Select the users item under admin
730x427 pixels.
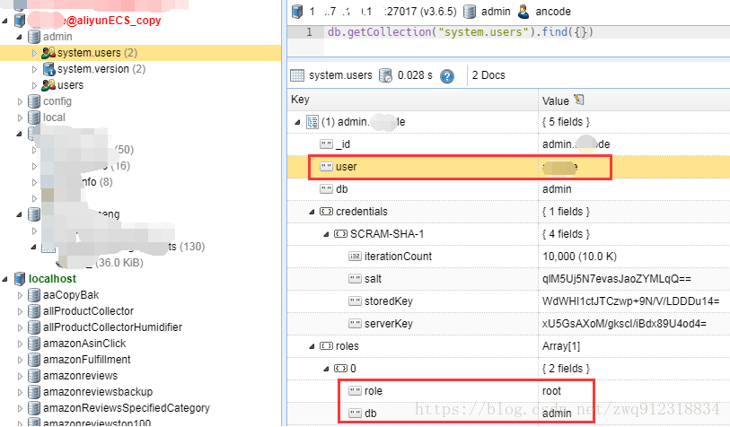(x=70, y=85)
